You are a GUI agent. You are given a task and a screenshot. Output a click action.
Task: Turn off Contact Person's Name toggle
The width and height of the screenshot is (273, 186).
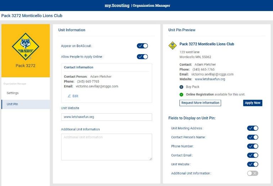pos(252,137)
